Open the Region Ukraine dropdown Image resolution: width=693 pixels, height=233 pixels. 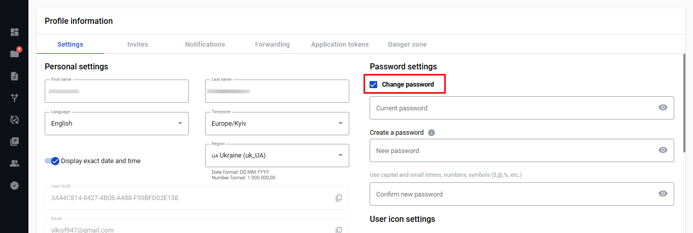tap(277, 156)
